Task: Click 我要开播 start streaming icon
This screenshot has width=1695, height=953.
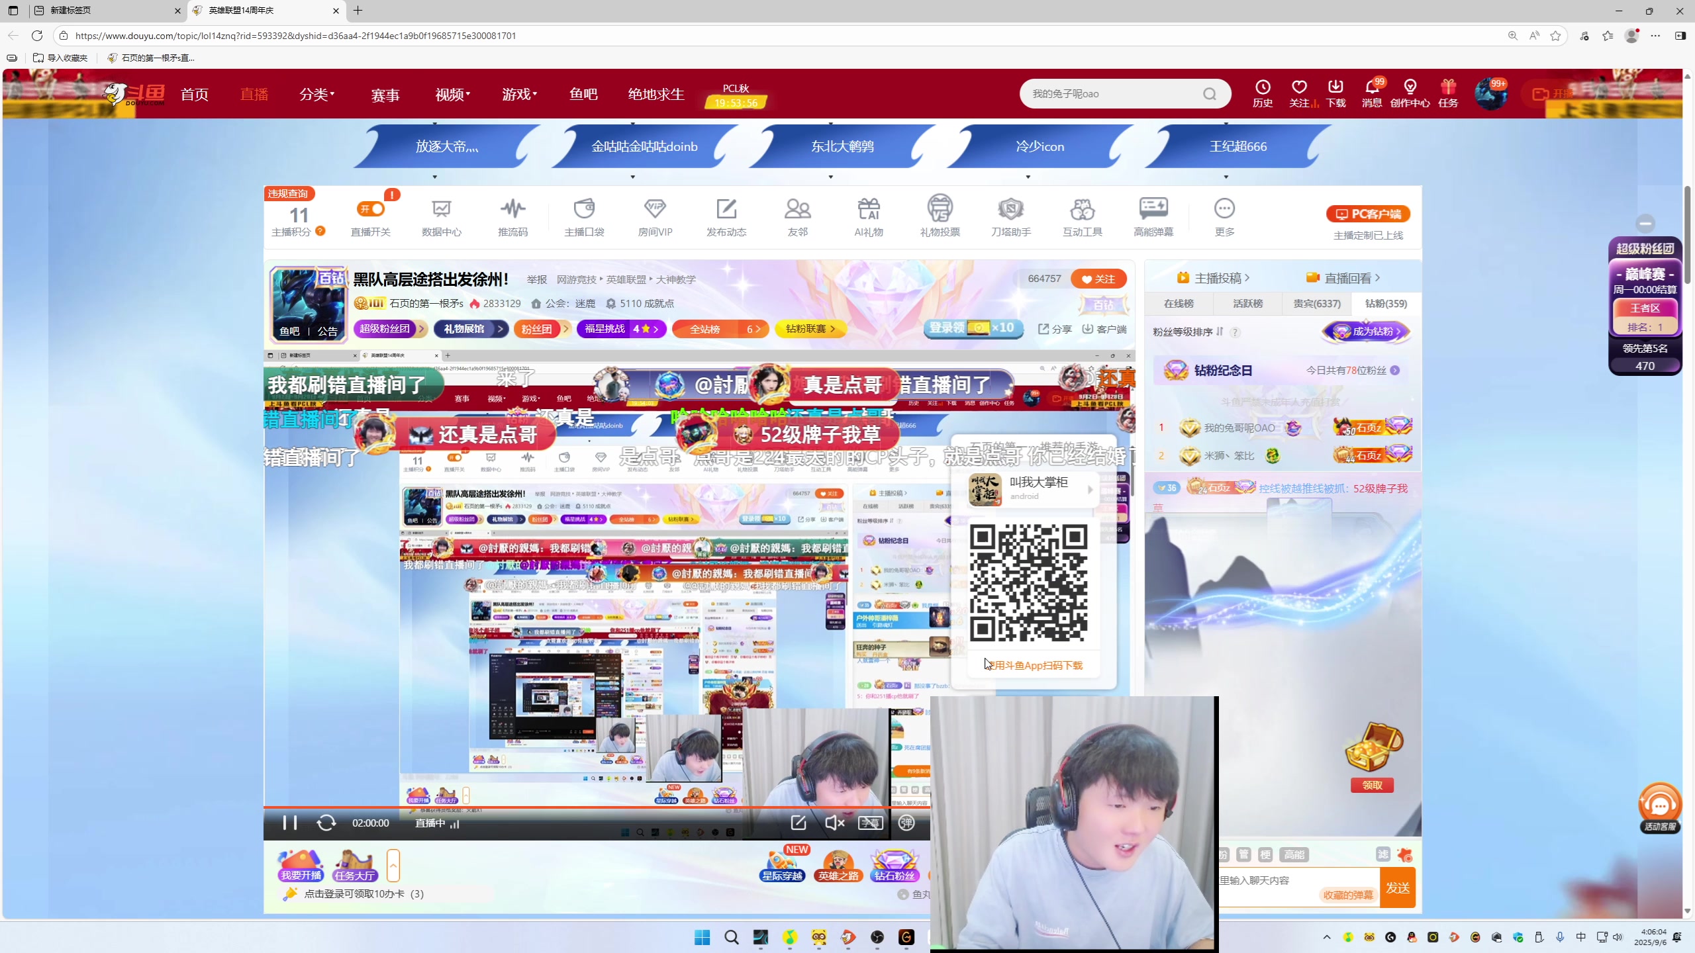Action: pyautogui.click(x=301, y=866)
